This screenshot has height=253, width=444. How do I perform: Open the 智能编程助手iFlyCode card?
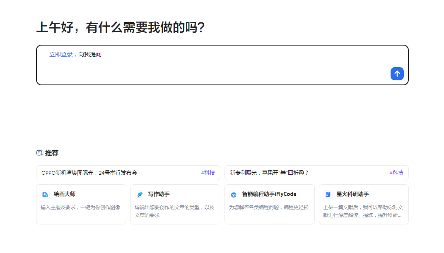(x=270, y=204)
